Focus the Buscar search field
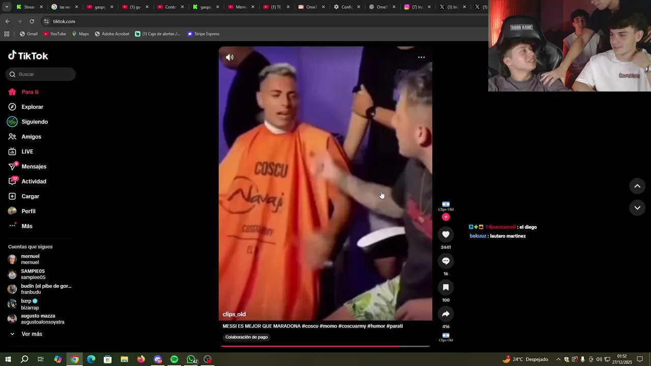The width and height of the screenshot is (651, 366). 41,74
